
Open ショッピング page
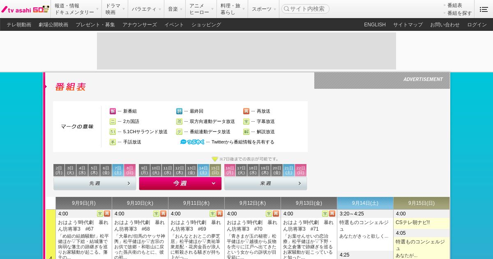coord(206,25)
